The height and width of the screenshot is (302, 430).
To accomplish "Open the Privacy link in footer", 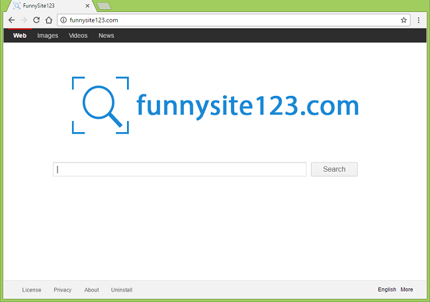I will [x=63, y=289].
